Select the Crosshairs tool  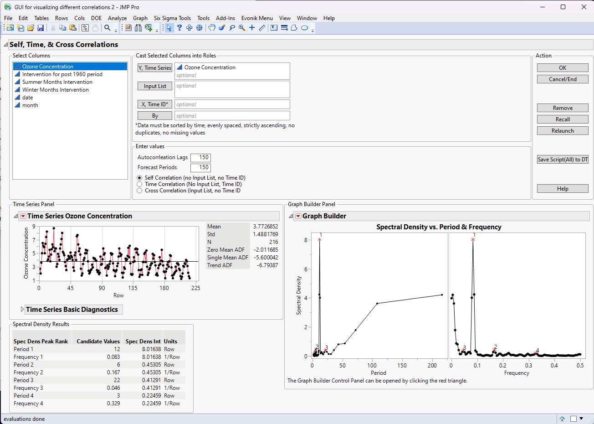click(252, 28)
